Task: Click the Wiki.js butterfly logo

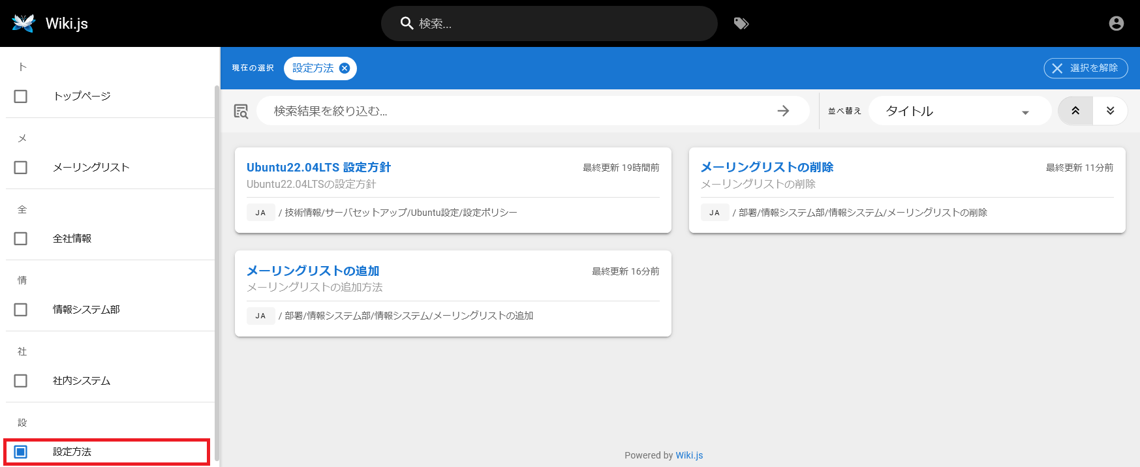Action: pyautogui.click(x=23, y=23)
